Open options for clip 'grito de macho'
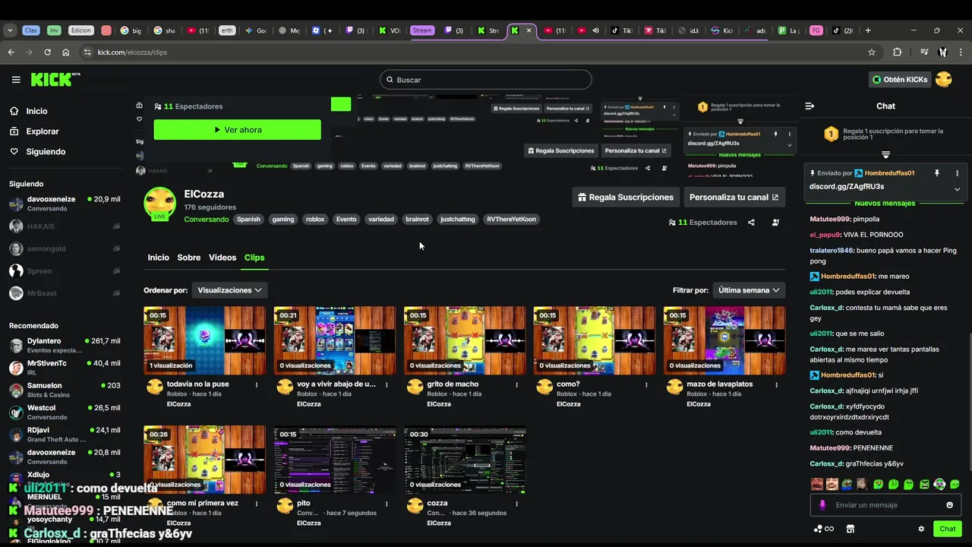 516,384
